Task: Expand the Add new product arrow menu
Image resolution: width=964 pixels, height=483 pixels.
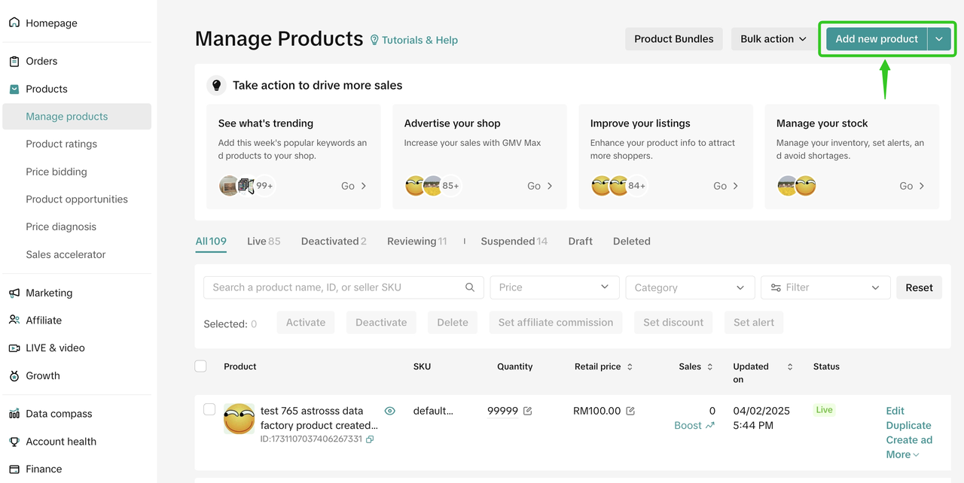Action: 939,39
